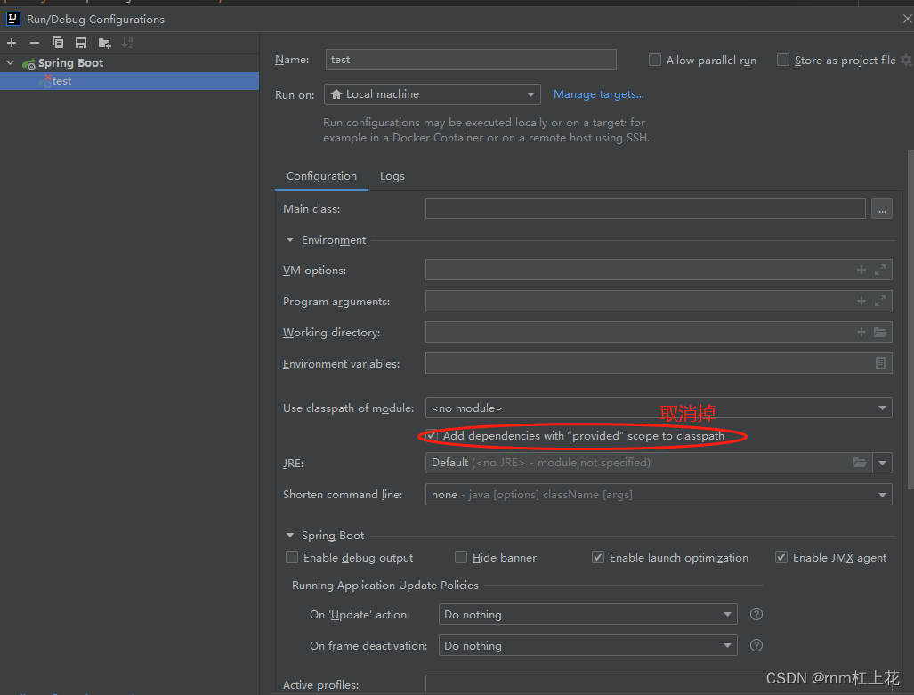914x695 pixels.
Task: Switch to the Configuration tab
Action: pyautogui.click(x=322, y=176)
